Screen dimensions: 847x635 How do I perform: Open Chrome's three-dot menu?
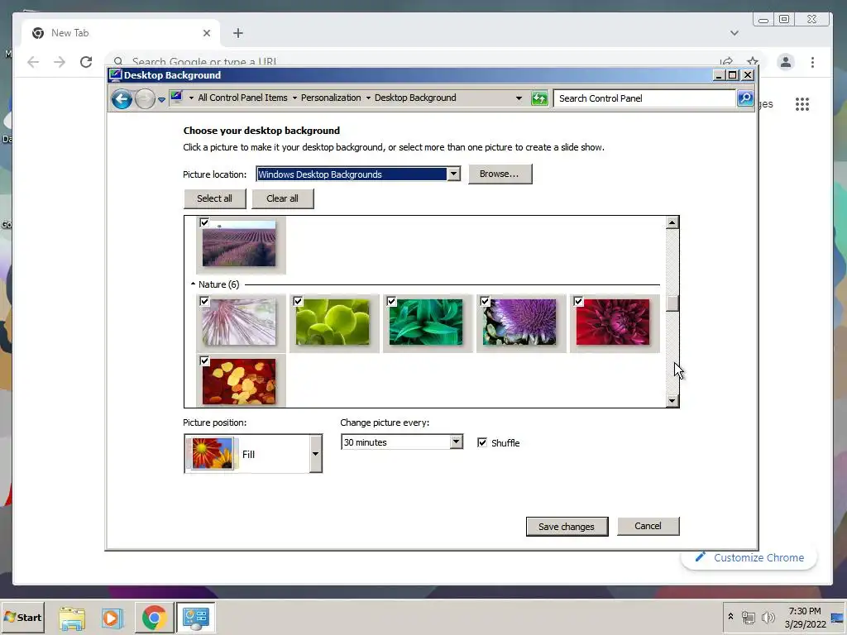point(812,62)
